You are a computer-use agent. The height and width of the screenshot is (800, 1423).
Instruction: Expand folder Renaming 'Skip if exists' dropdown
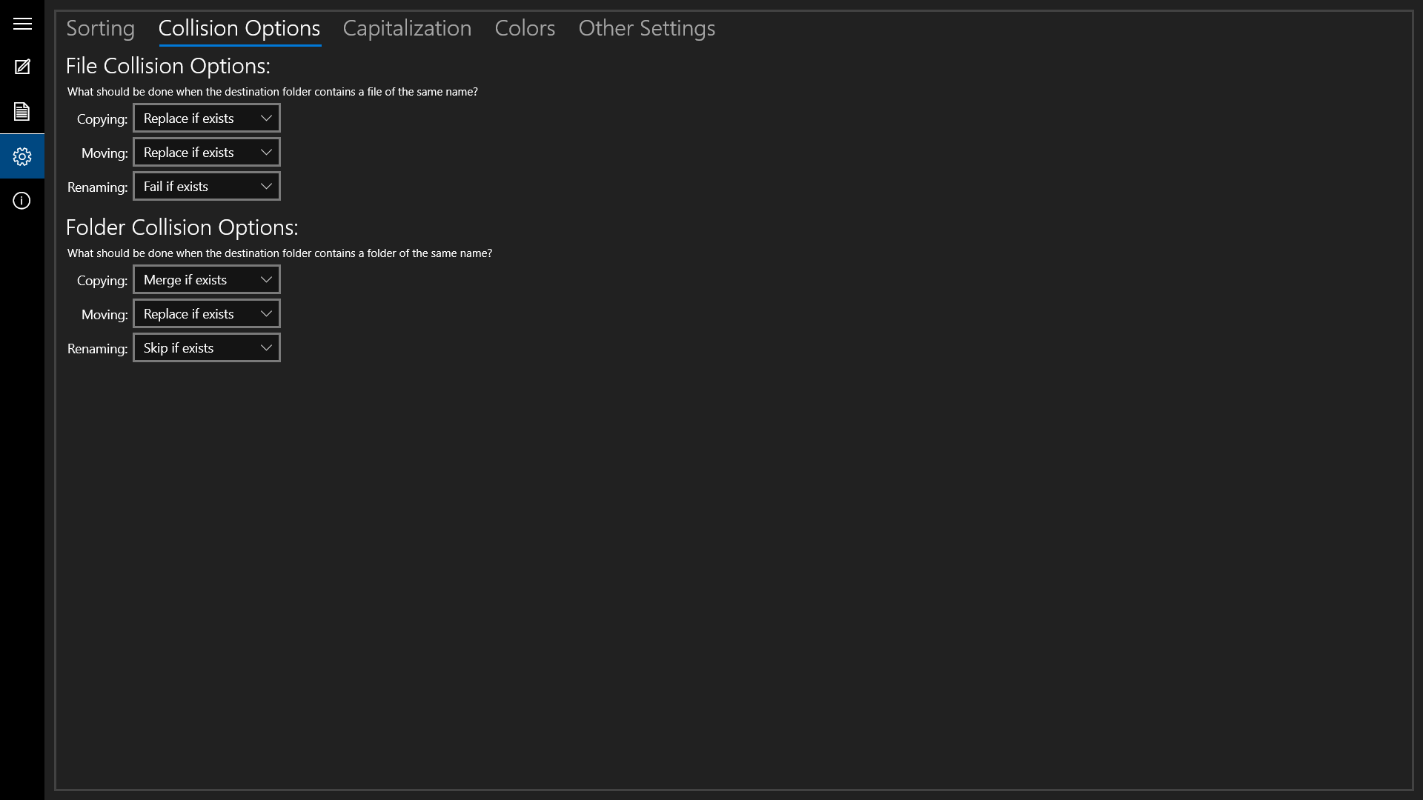(207, 348)
